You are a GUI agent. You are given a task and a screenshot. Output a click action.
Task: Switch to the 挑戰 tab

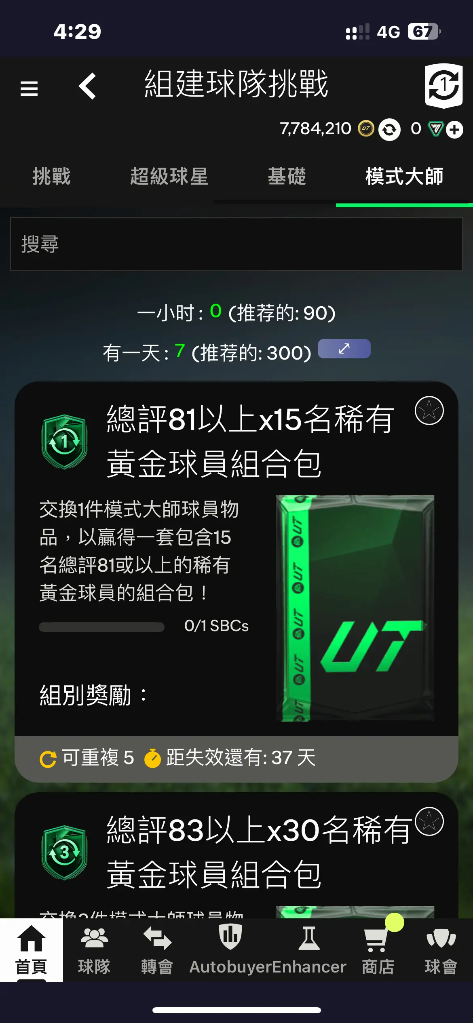point(52,177)
